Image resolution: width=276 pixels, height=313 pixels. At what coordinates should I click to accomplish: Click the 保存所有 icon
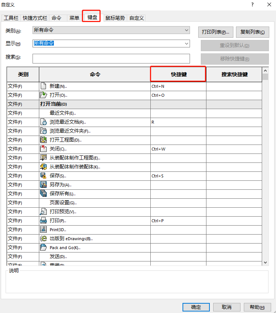pos(43,193)
